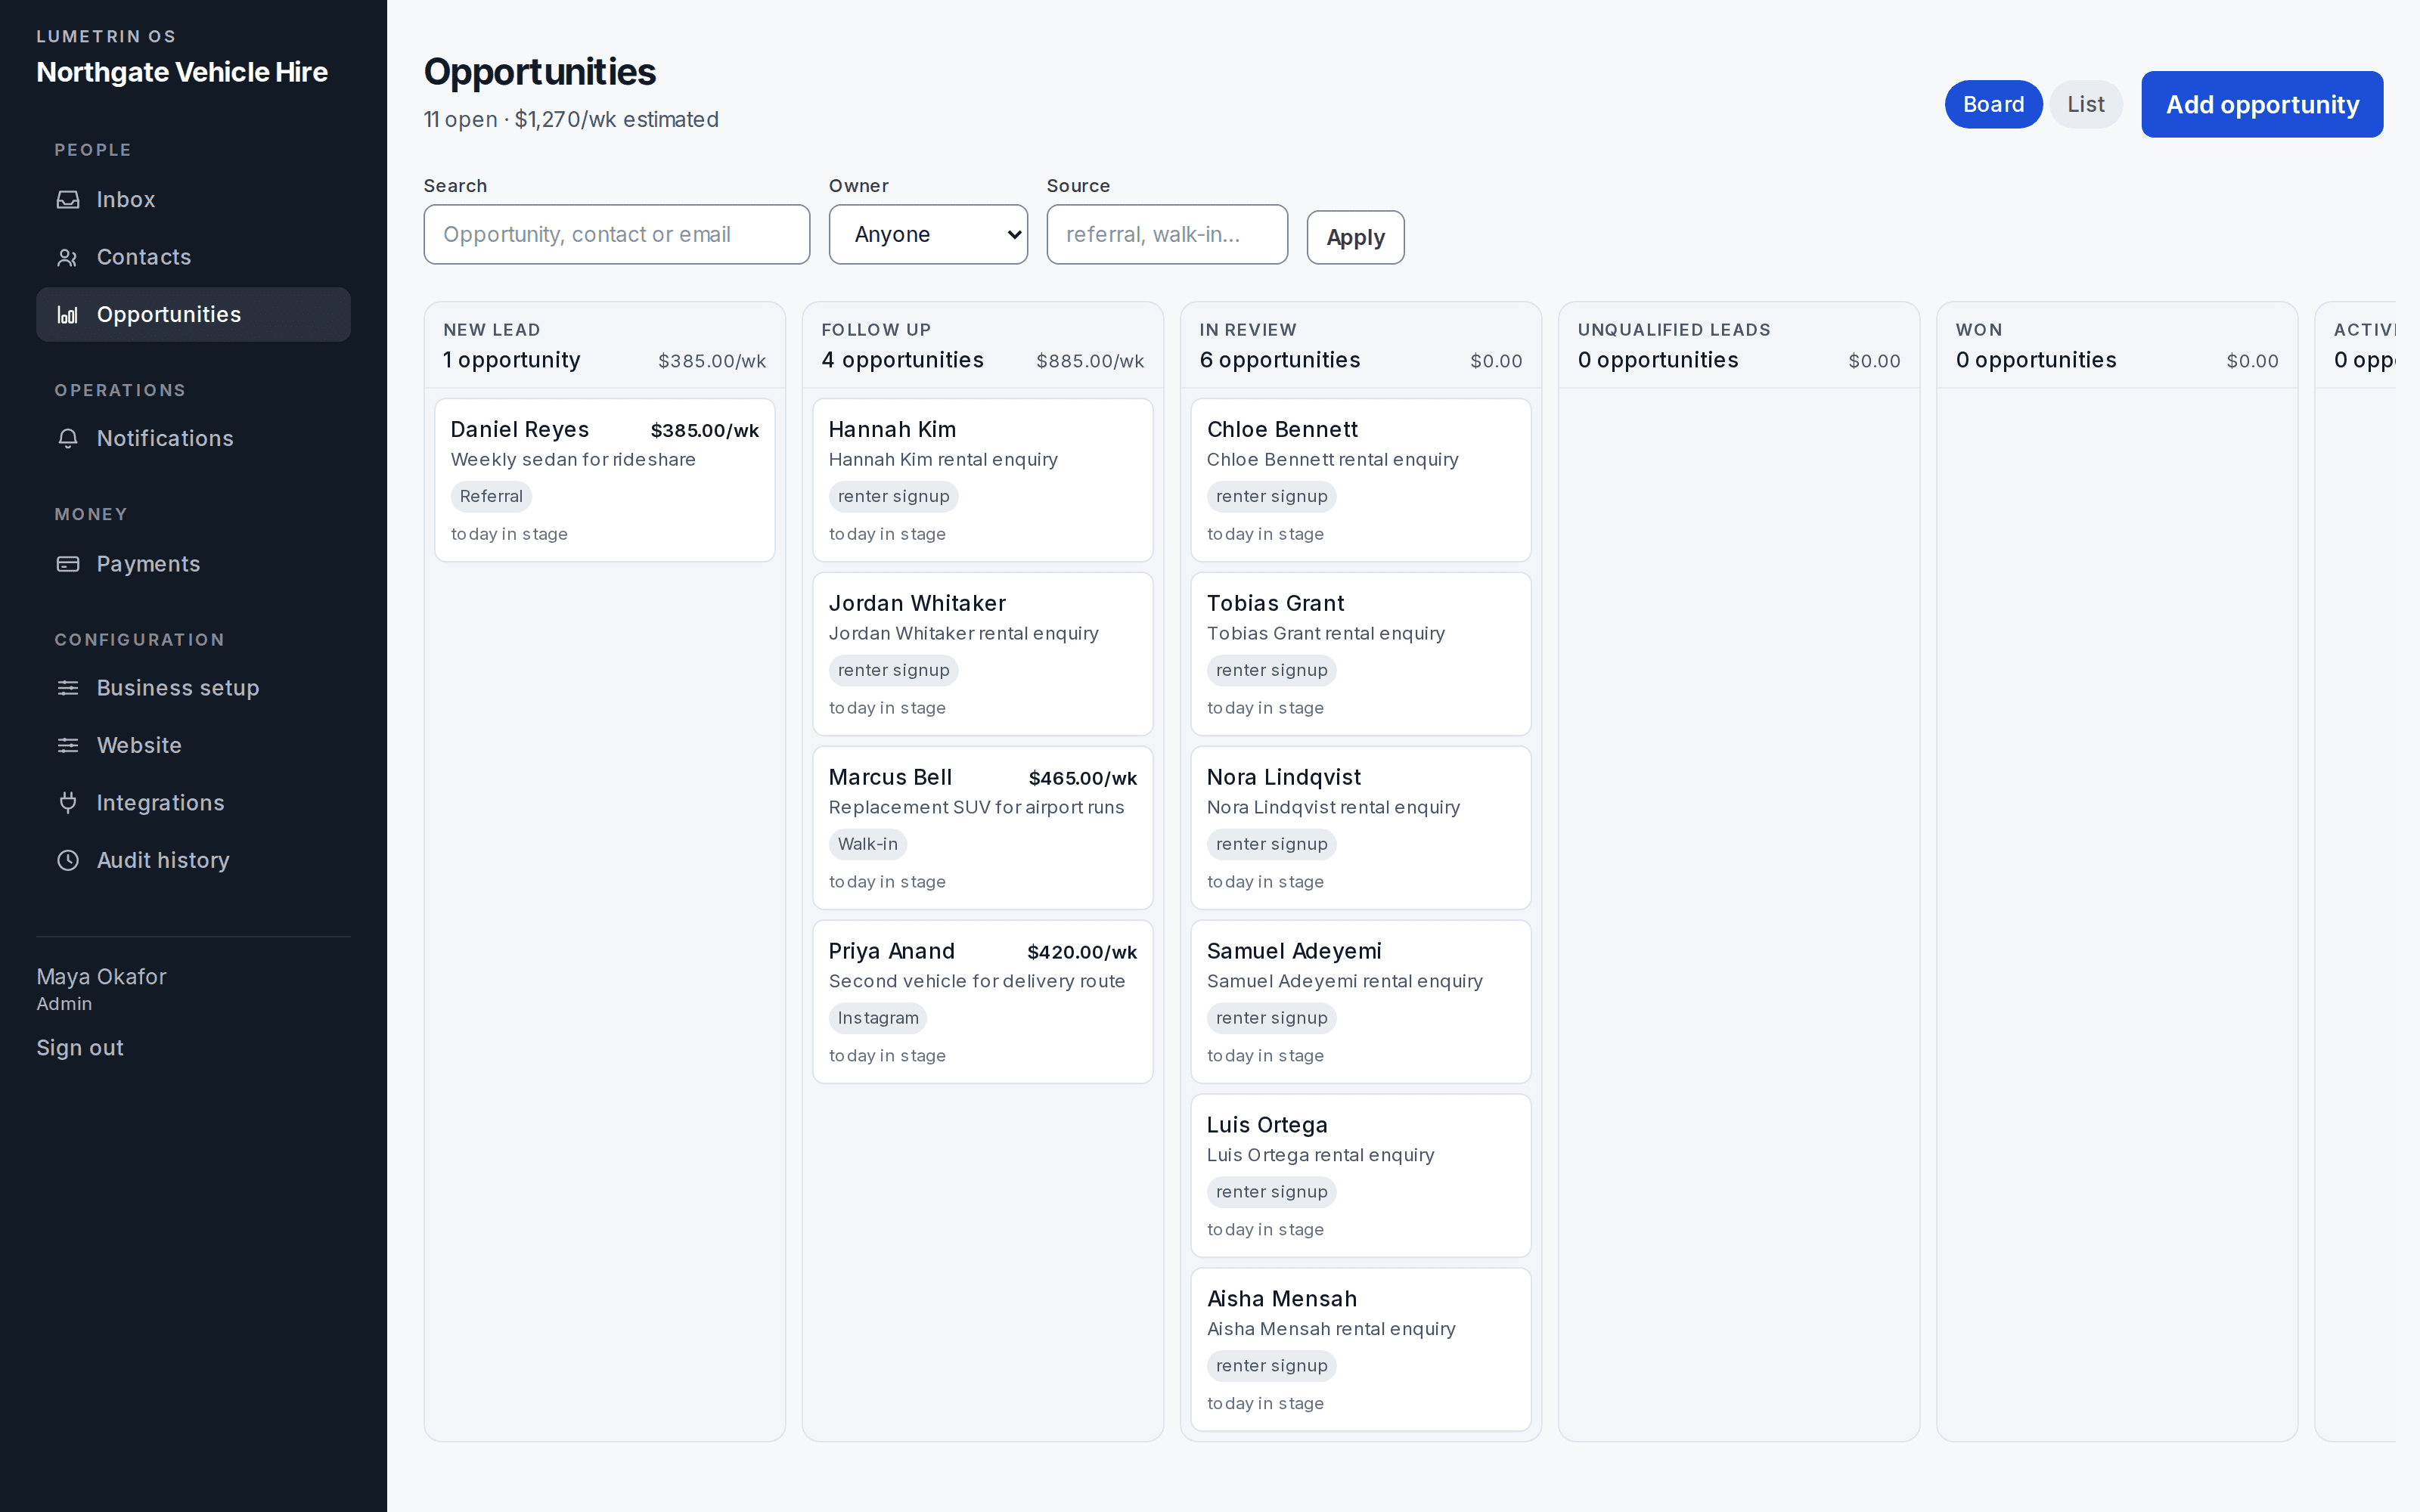Click Walk-in tag on Marcus Bell

868,845
